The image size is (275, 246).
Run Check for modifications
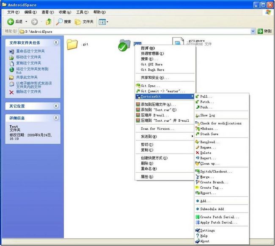tap(222, 123)
